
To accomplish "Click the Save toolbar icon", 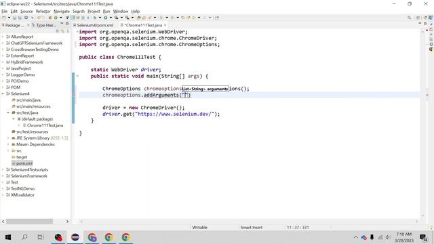I will tap(14, 18).
